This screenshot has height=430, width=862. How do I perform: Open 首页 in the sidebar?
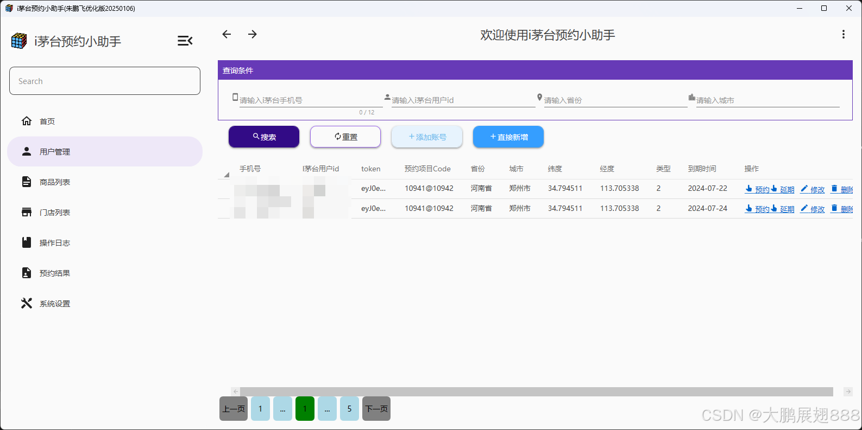(x=105, y=121)
